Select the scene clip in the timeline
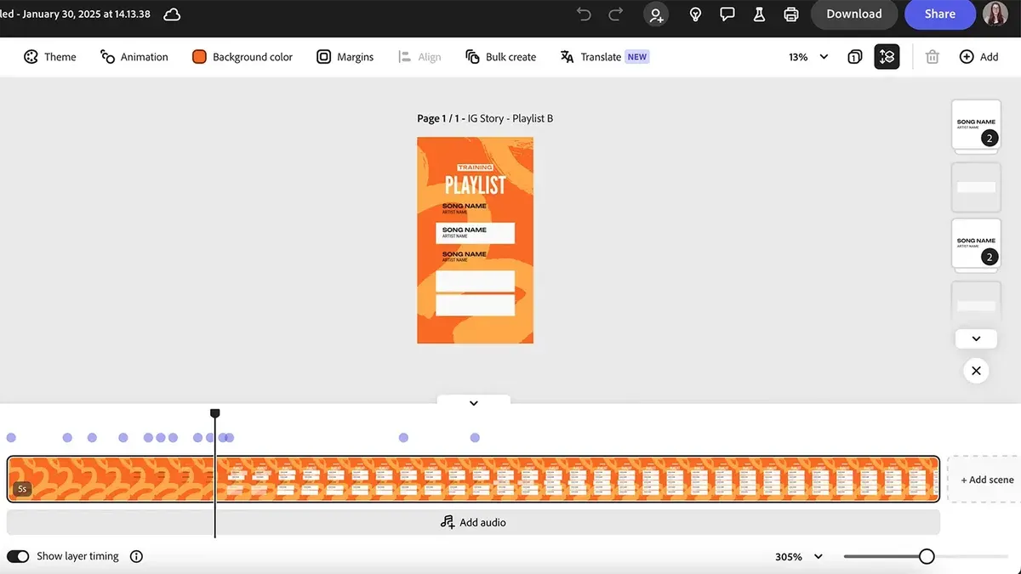The image size is (1021, 574). [x=474, y=479]
